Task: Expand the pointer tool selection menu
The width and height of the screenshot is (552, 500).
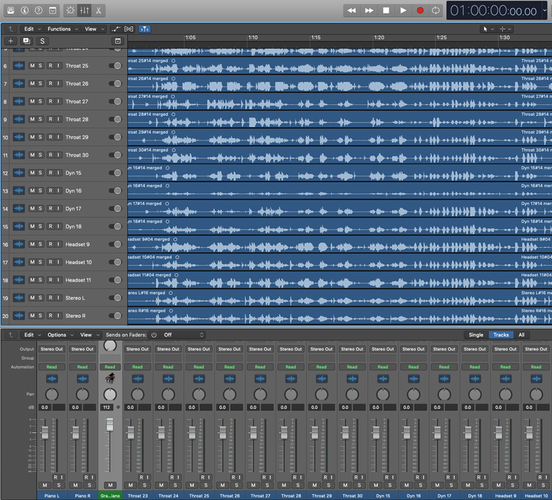Action: (488, 29)
